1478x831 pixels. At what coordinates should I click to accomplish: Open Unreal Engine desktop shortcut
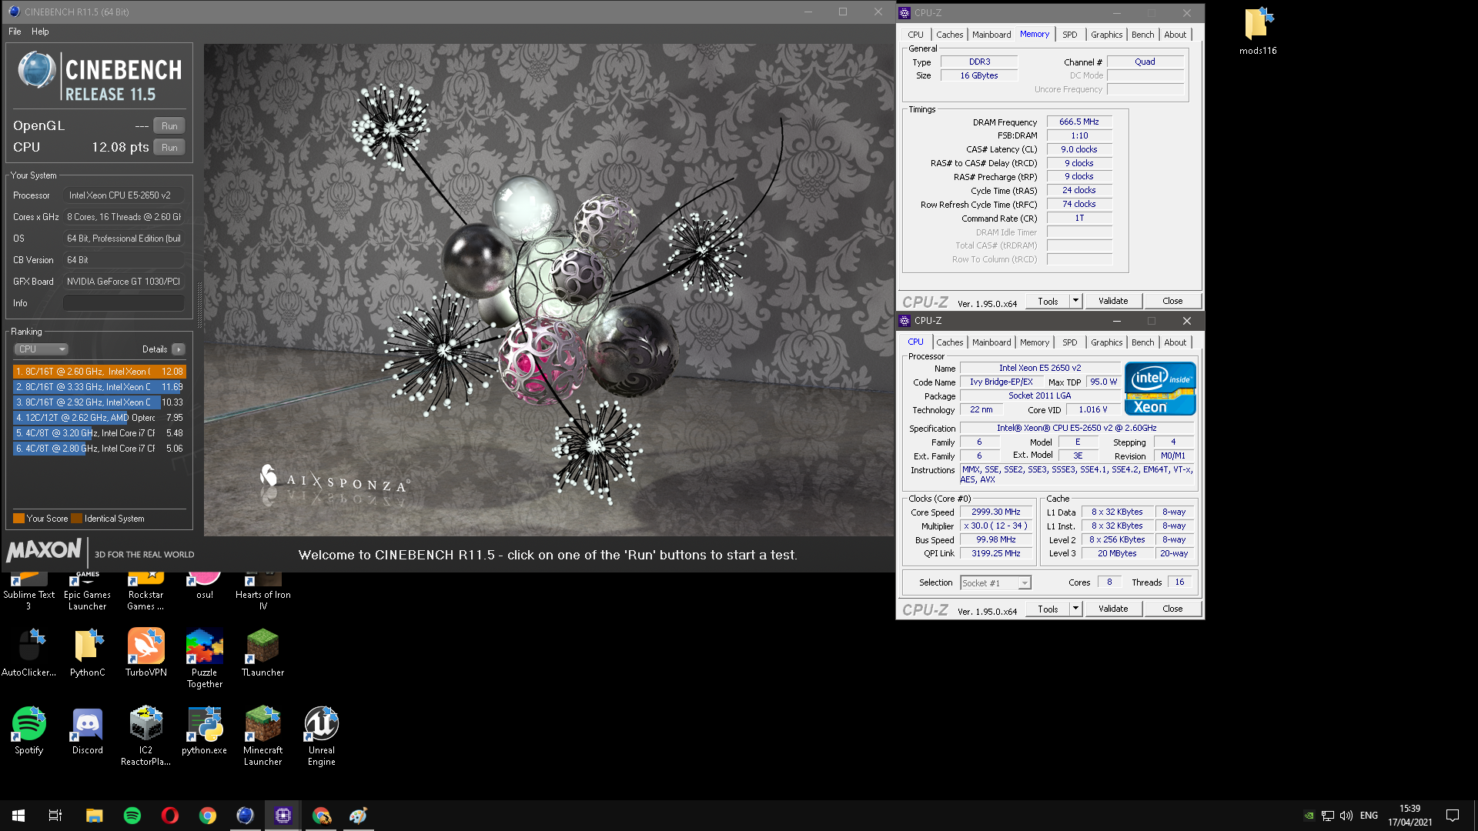[x=321, y=736]
